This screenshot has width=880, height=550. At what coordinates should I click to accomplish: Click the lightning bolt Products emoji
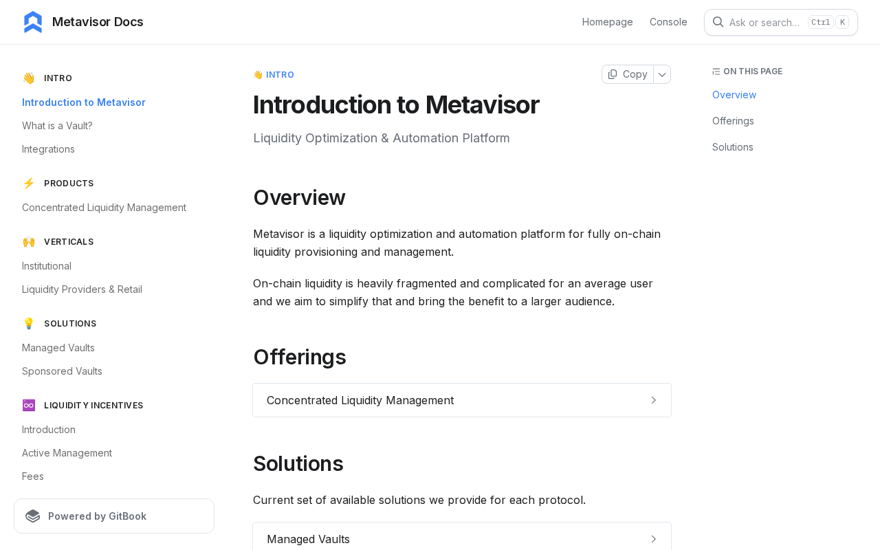coord(29,184)
